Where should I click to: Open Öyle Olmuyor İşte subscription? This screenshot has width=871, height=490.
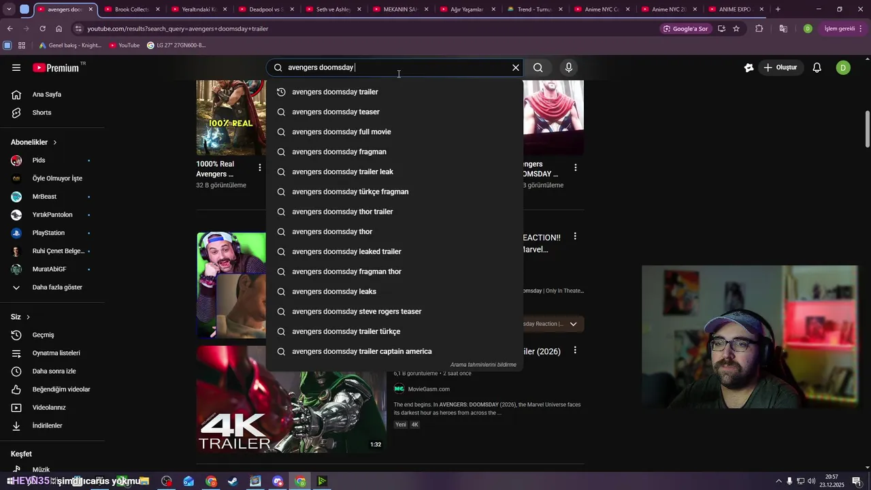52,178
